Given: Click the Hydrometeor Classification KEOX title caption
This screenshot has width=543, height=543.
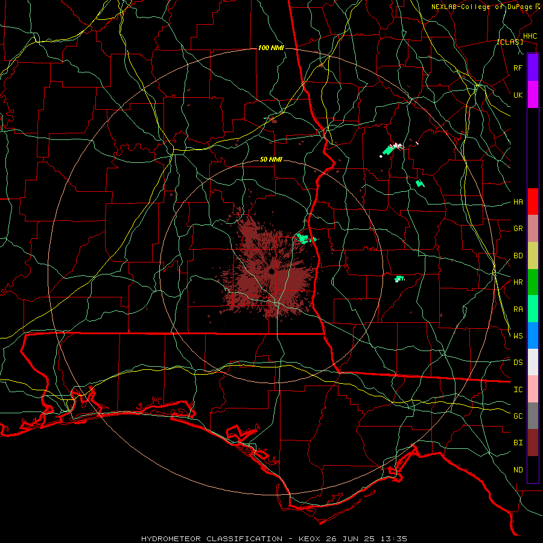Looking at the screenshot, I should [274, 539].
